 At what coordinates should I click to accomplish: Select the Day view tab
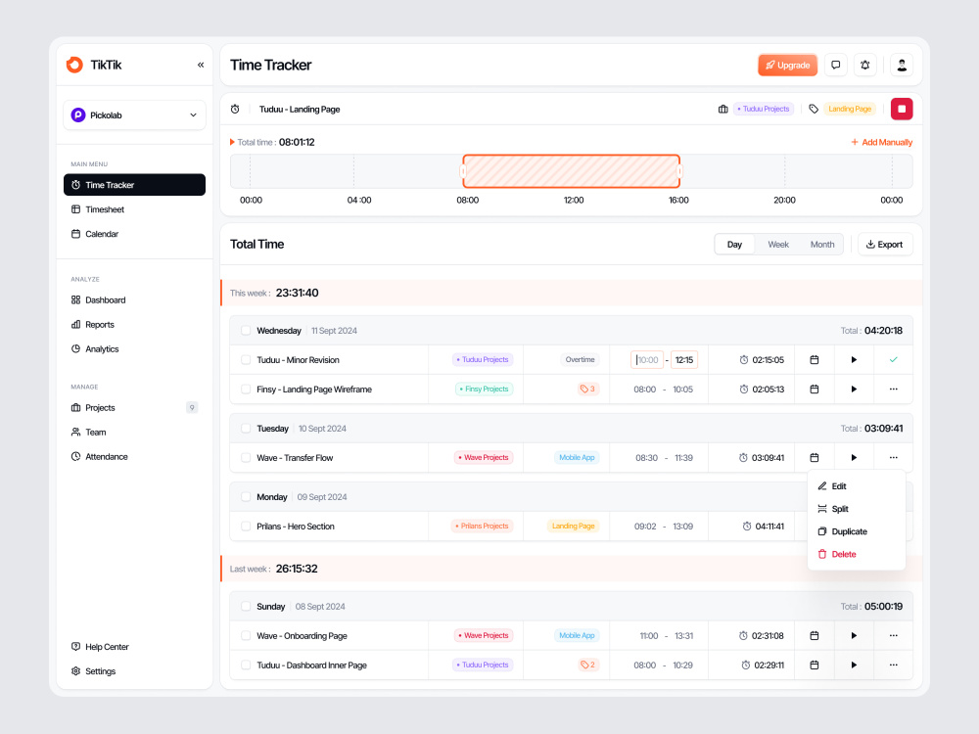pos(734,245)
